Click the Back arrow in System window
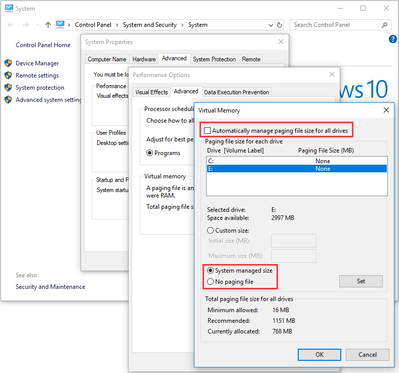 pos(11,25)
